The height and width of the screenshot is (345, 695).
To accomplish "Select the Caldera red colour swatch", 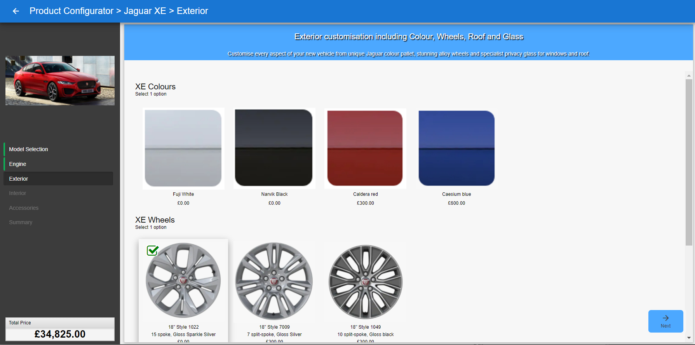I will pyautogui.click(x=365, y=148).
